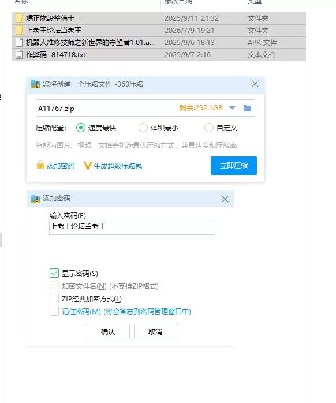Select the 上老王论坛当老王 folder icon in file list
The height and width of the screenshot is (403, 336).
pos(19,31)
